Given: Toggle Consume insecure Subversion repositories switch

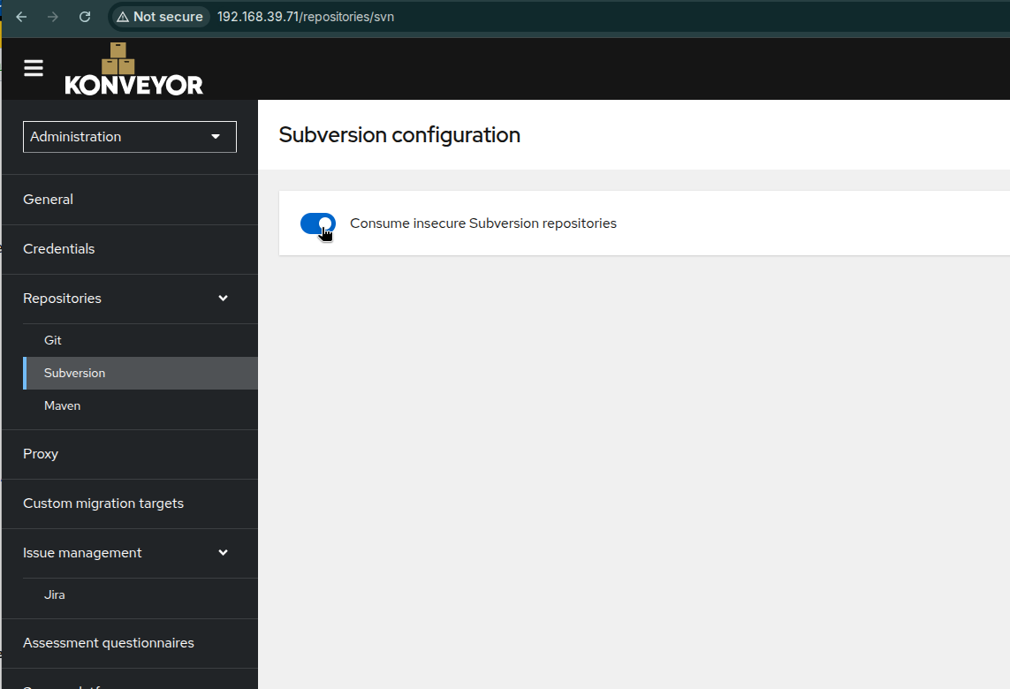Looking at the screenshot, I should tap(318, 224).
